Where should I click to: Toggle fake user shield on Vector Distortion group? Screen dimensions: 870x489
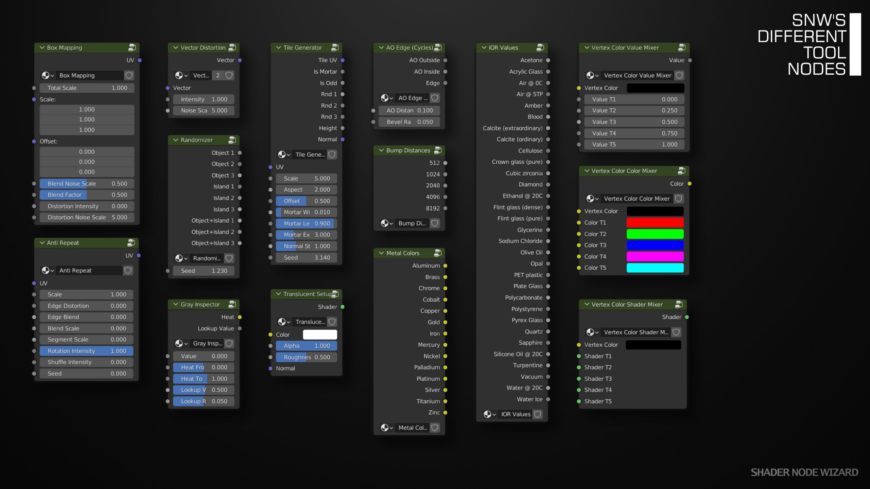pos(229,75)
